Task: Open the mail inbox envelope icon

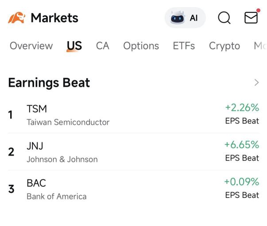Action: click(x=252, y=17)
